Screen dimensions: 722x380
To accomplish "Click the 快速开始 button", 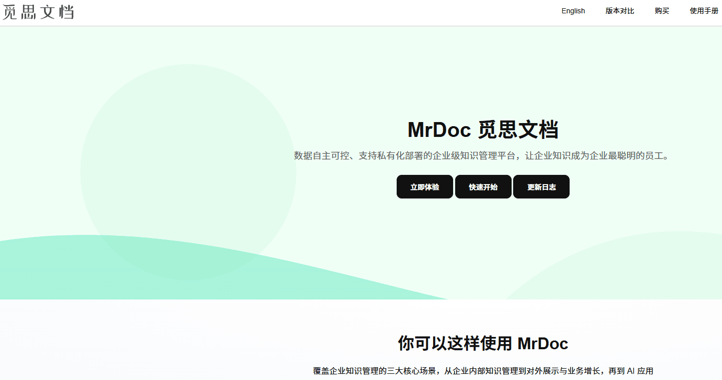I will [483, 187].
